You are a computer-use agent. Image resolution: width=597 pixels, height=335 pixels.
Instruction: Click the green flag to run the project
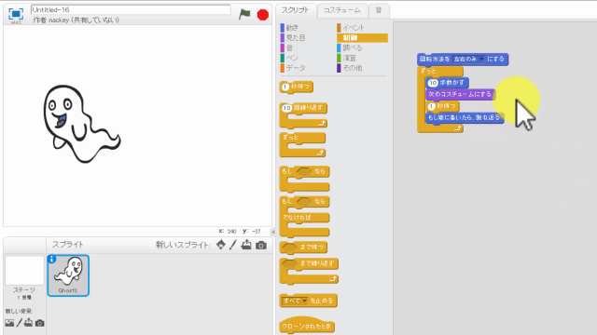[244, 15]
